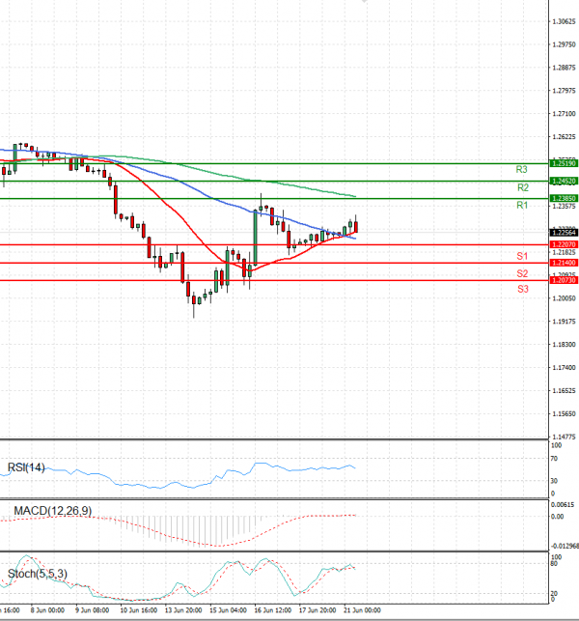Click the S2 support label

pos(522,273)
